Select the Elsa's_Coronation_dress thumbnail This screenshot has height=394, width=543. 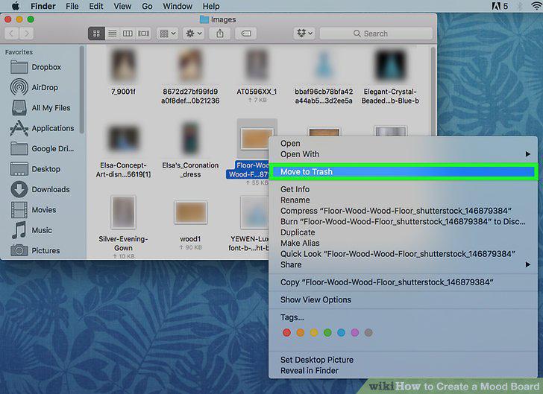coord(190,139)
